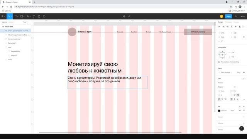The height and width of the screenshot is (139, 247).
Task: Add a new fill with plus icon
Action: (244, 107)
